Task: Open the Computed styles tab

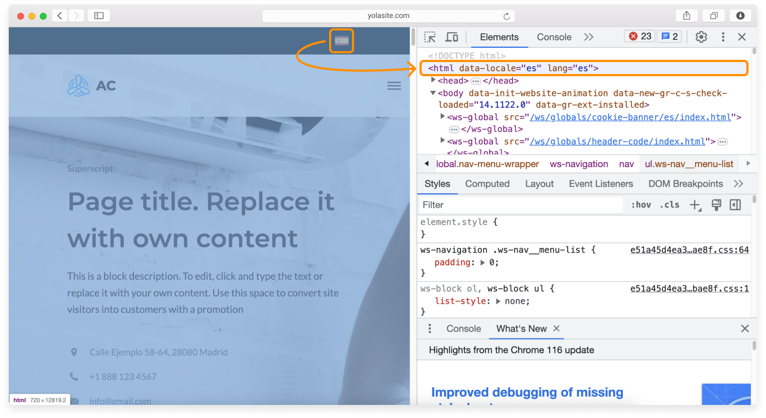Action: point(487,184)
